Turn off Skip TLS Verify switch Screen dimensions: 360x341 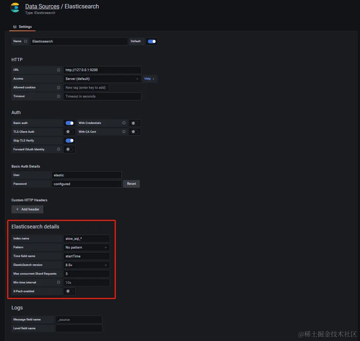[70, 140]
